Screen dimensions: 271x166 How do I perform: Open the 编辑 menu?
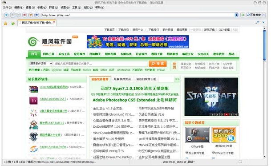pyautogui.click(x=19, y=8)
